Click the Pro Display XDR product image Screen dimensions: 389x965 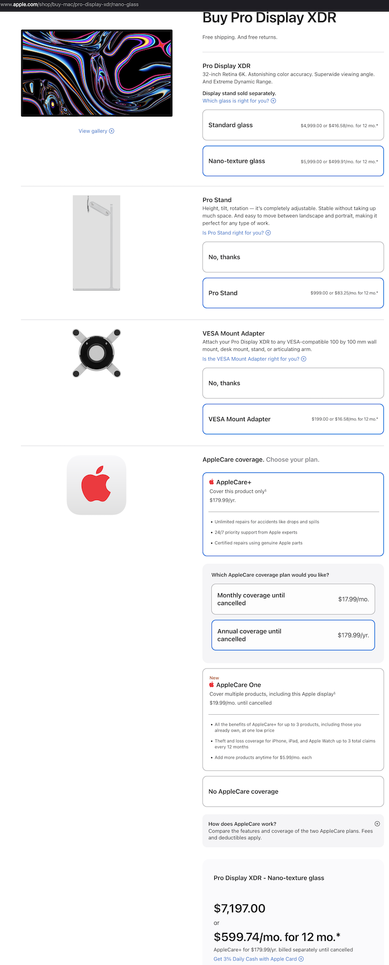(x=96, y=73)
